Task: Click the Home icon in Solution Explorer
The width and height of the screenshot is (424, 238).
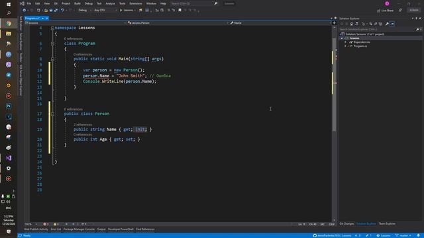Action: click(x=351, y=24)
